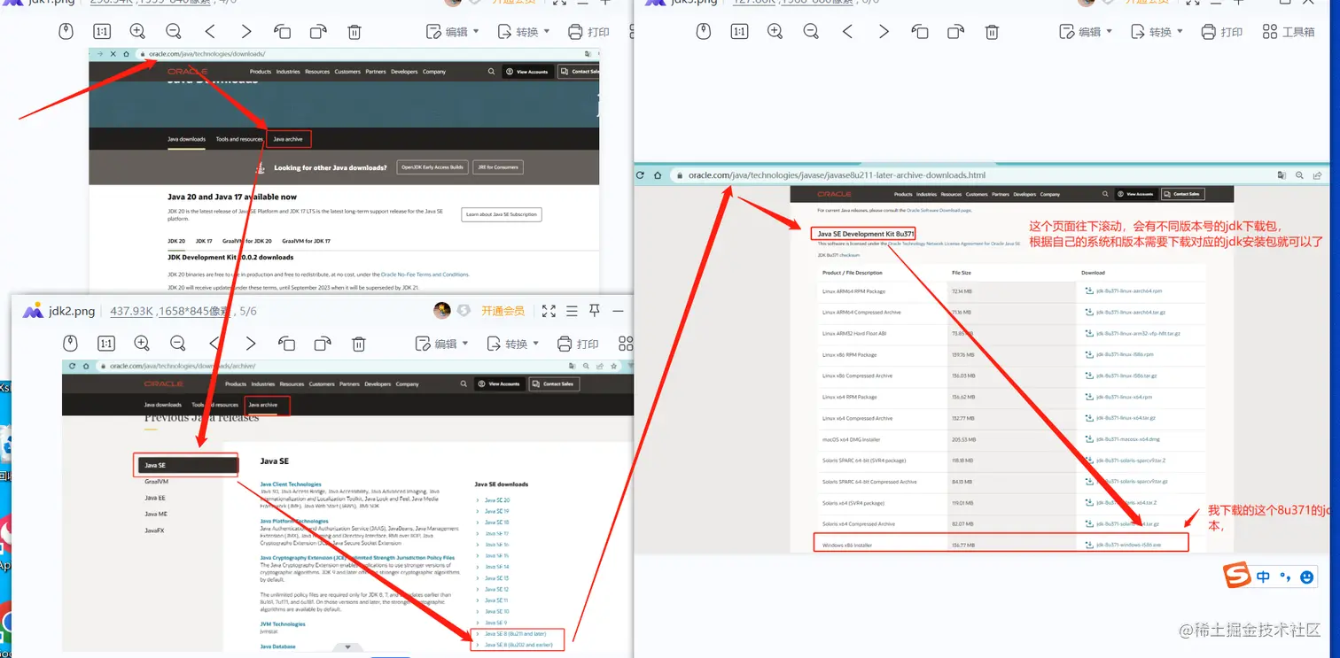Screen dimensions: 1340x658
Task: Open 转换 dropdown in jdk2.png window
Action: click(x=513, y=344)
